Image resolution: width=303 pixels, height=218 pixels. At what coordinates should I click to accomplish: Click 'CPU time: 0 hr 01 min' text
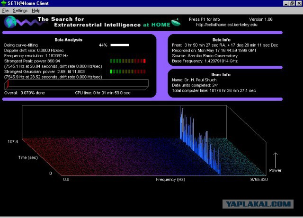click(x=103, y=93)
